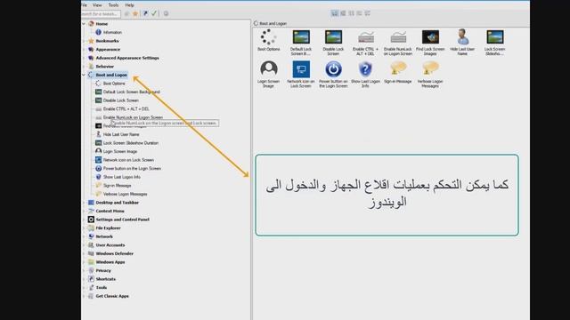
Task: Select the third view mode icon
Action: tap(352, 13)
